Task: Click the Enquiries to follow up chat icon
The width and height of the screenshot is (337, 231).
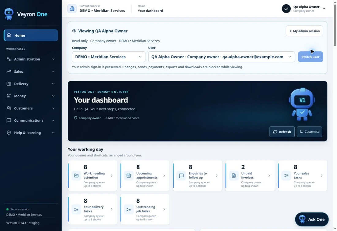Action: tap(181, 175)
